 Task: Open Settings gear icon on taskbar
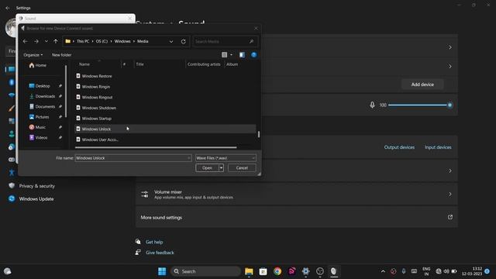click(305, 271)
